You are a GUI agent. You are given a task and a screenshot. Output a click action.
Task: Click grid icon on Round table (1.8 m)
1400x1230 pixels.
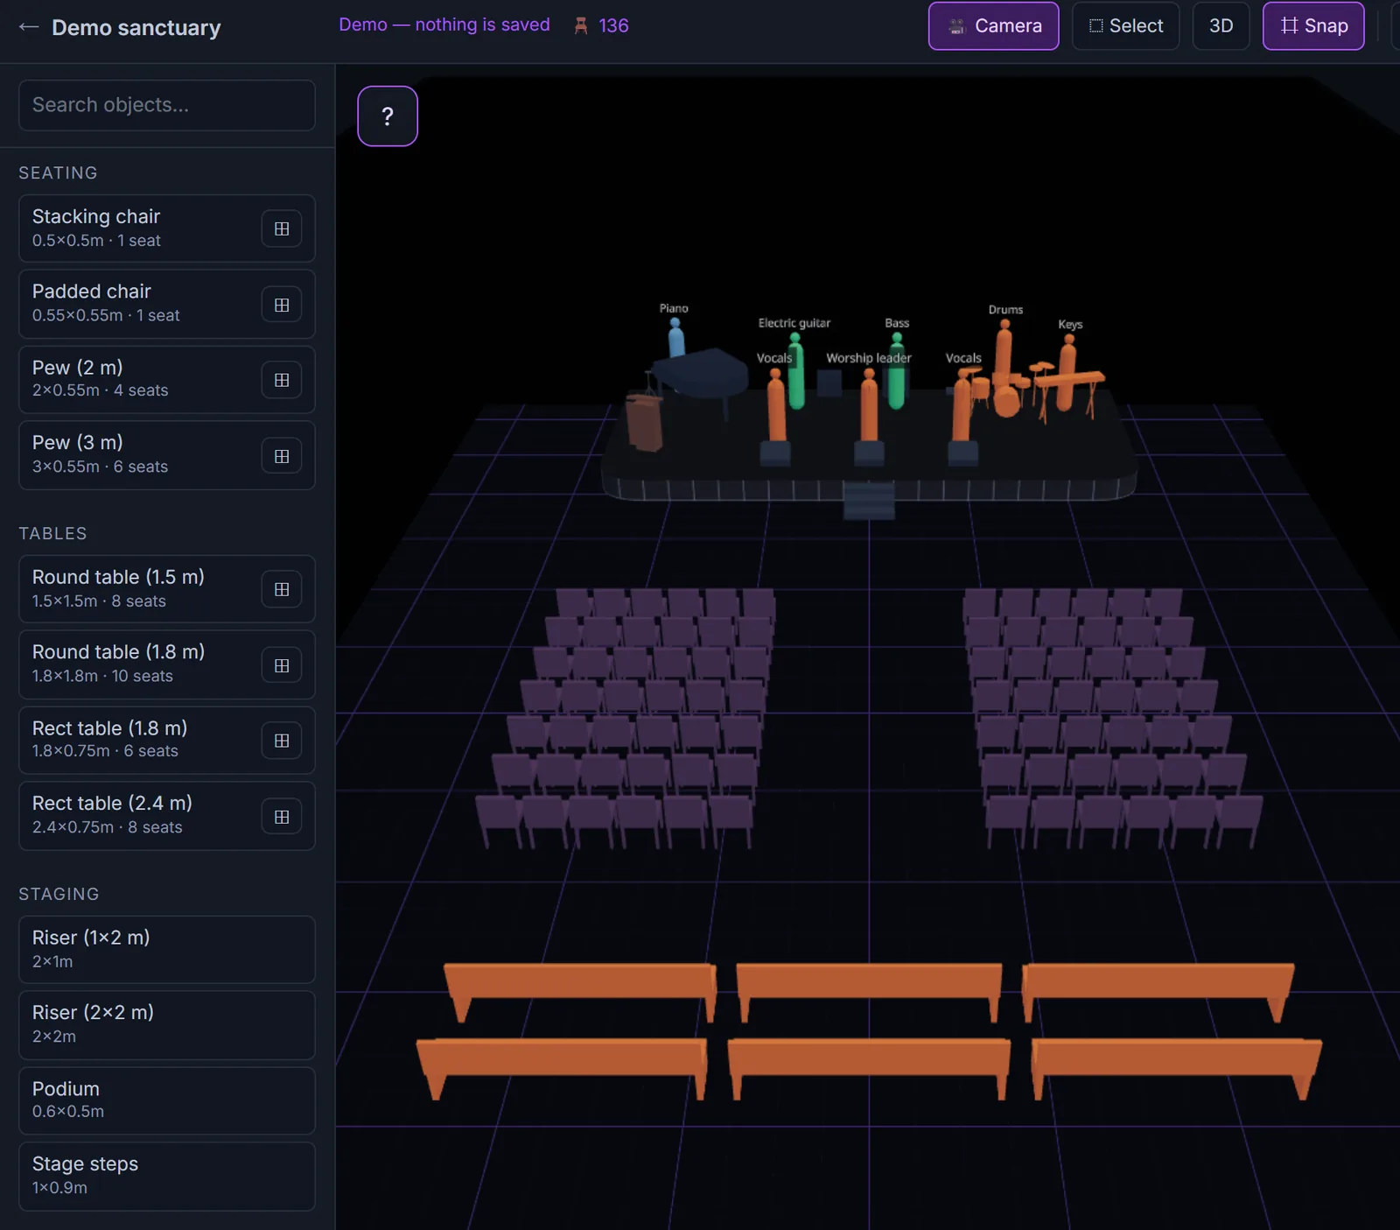(282, 665)
